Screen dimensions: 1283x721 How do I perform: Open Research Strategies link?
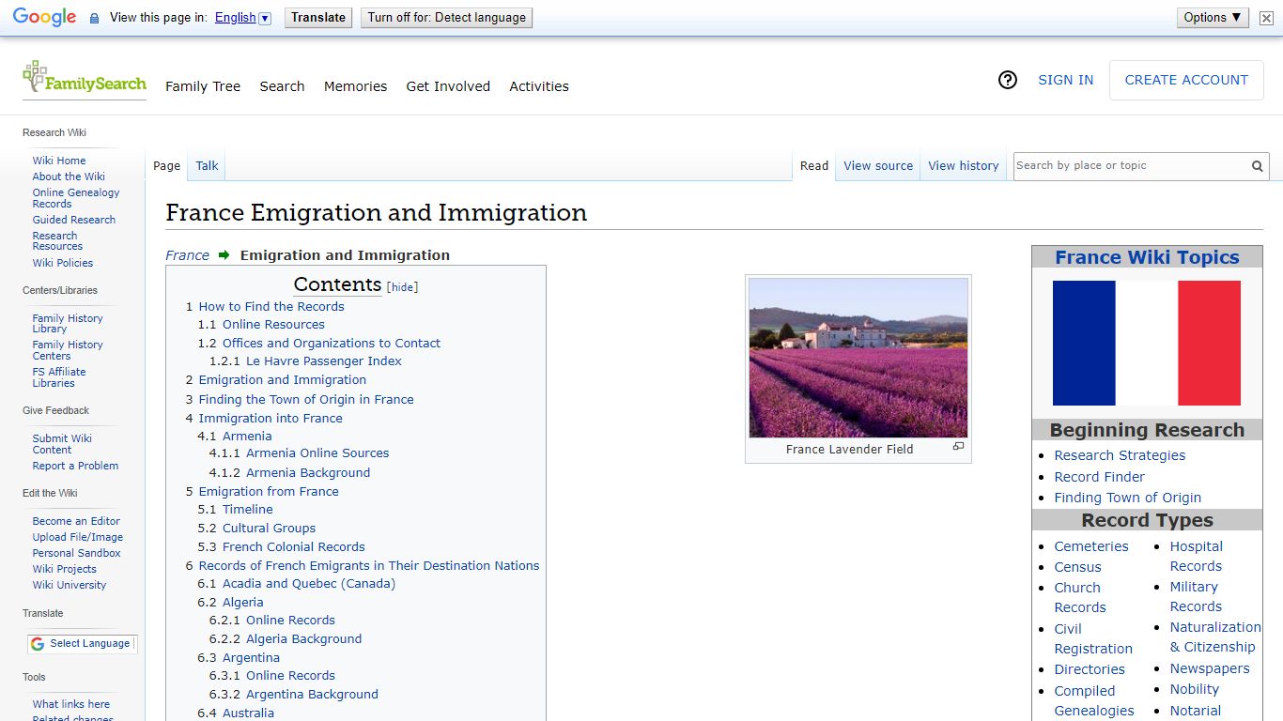click(x=1120, y=455)
